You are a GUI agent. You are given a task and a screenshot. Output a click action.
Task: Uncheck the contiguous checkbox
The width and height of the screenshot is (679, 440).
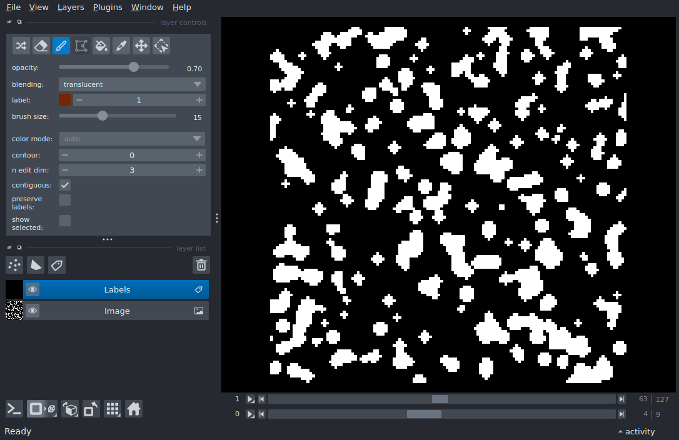pos(65,185)
